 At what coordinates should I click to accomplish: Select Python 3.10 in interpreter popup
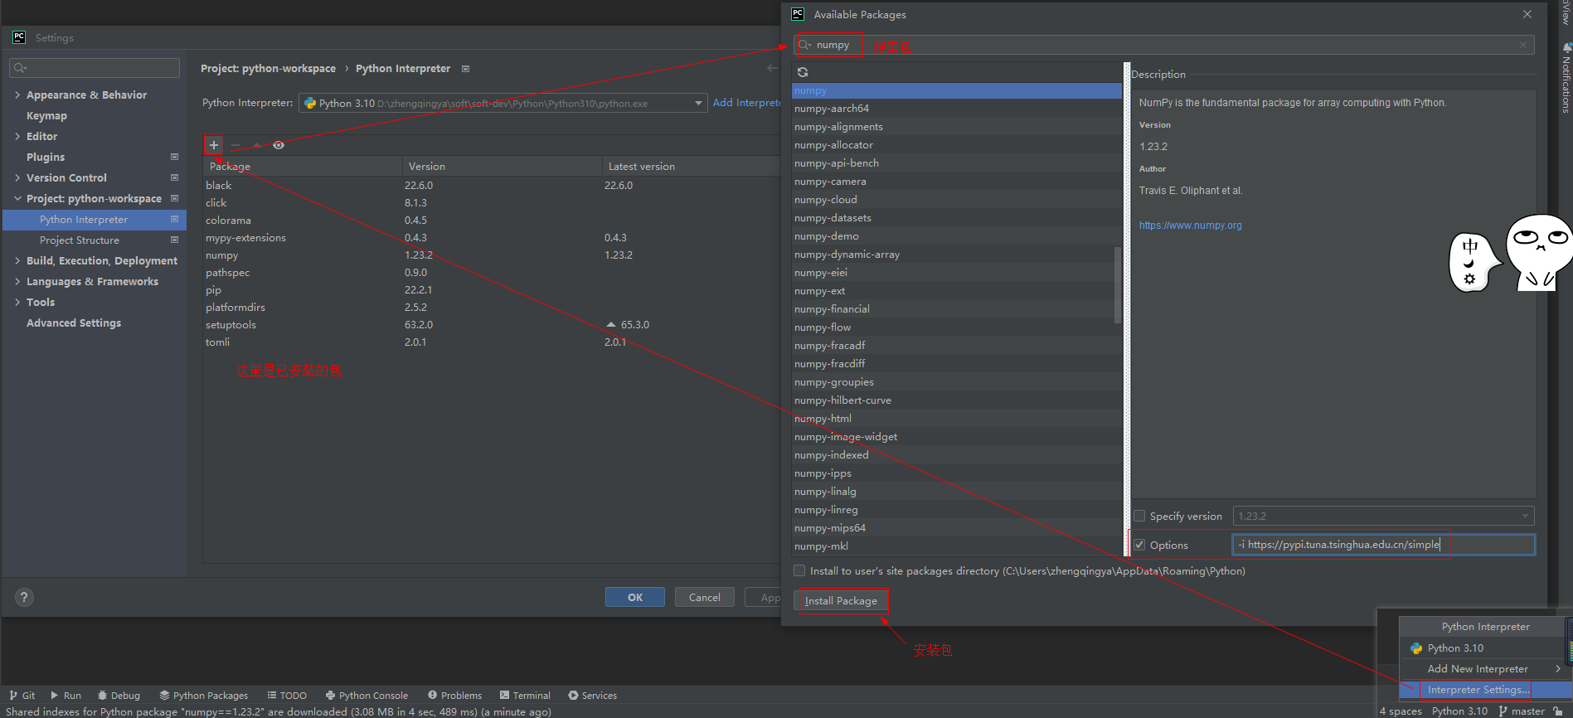[1484, 648]
